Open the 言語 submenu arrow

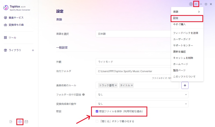[199, 12]
